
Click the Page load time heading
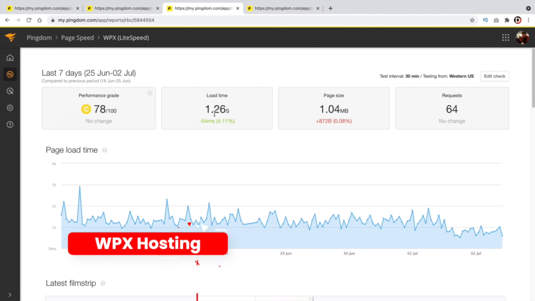[72, 150]
